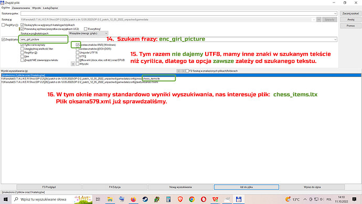Click the Total Commander floppy taskbar icon

(239, 199)
